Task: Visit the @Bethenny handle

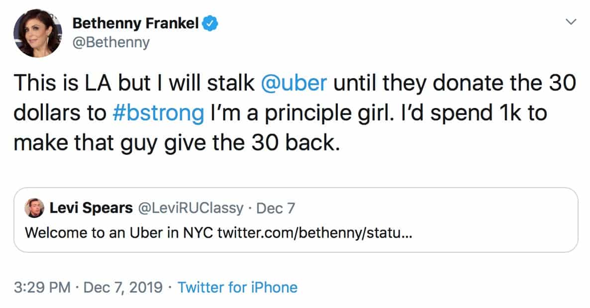Action: [111, 43]
